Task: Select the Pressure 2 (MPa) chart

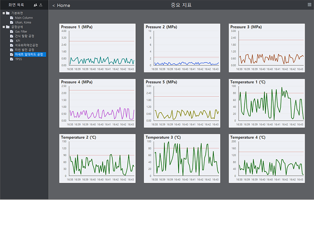Action: (182, 48)
